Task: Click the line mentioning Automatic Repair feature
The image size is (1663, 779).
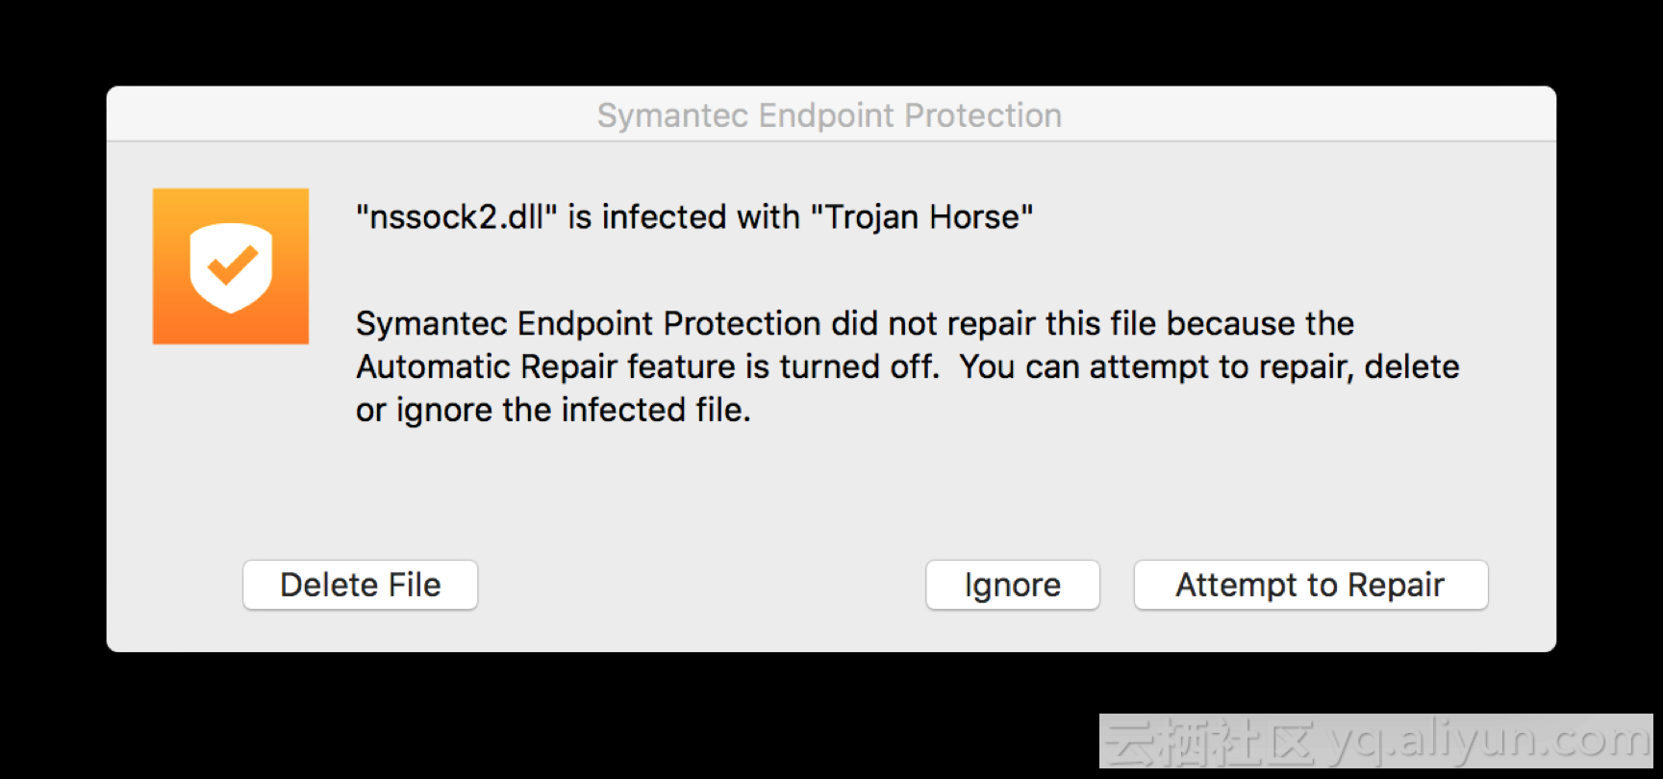Action: coord(908,366)
